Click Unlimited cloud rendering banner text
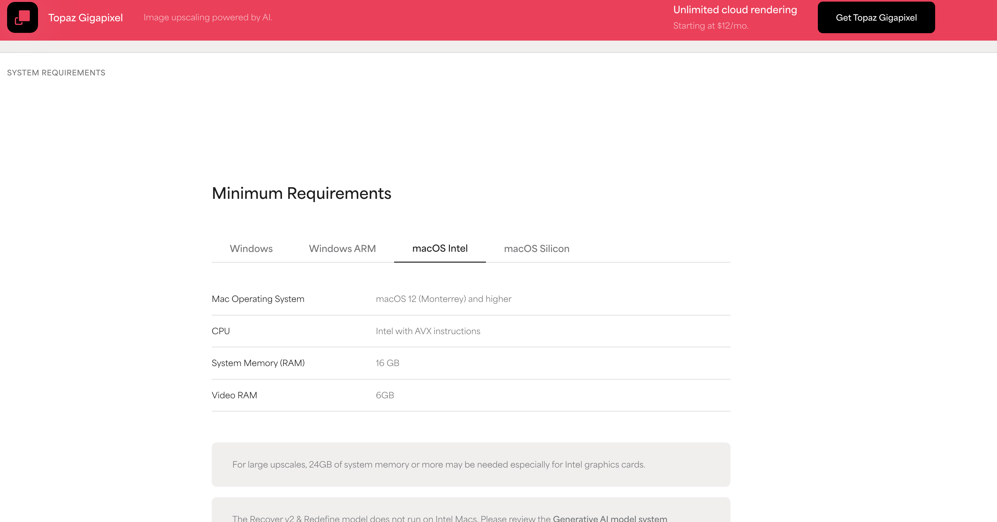The image size is (997, 522). 735,10
